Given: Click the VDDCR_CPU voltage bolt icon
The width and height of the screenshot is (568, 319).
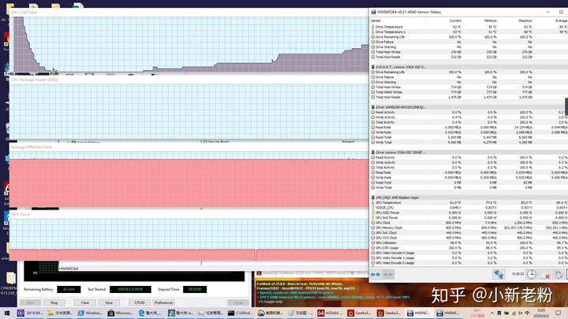Looking at the screenshot, I should point(373,208).
